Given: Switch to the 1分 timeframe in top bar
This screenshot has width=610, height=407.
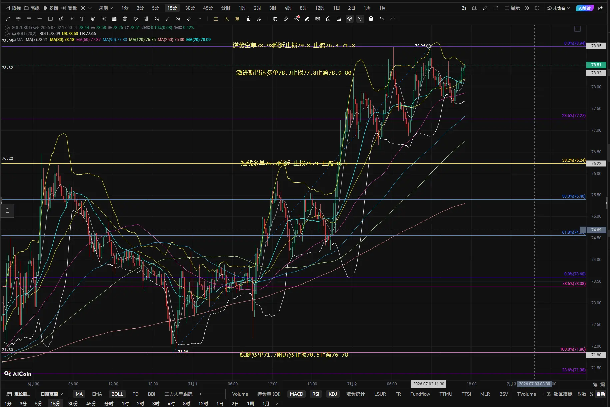Looking at the screenshot, I should tap(125, 8).
